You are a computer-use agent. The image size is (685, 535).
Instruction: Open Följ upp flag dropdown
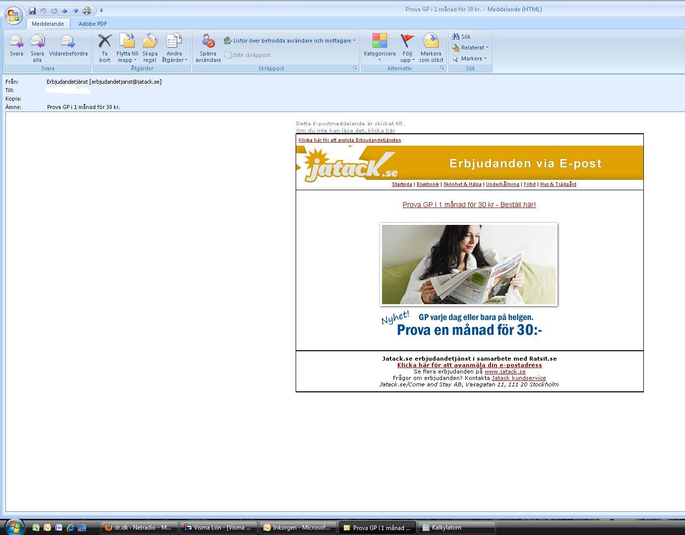pos(407,48)
